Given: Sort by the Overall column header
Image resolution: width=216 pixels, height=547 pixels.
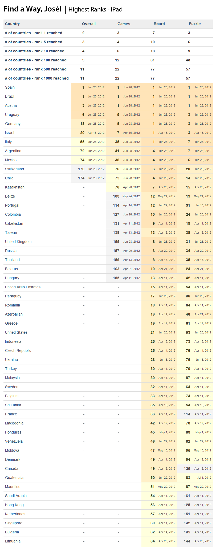Looking at the screenshot, I should (89, 24).
